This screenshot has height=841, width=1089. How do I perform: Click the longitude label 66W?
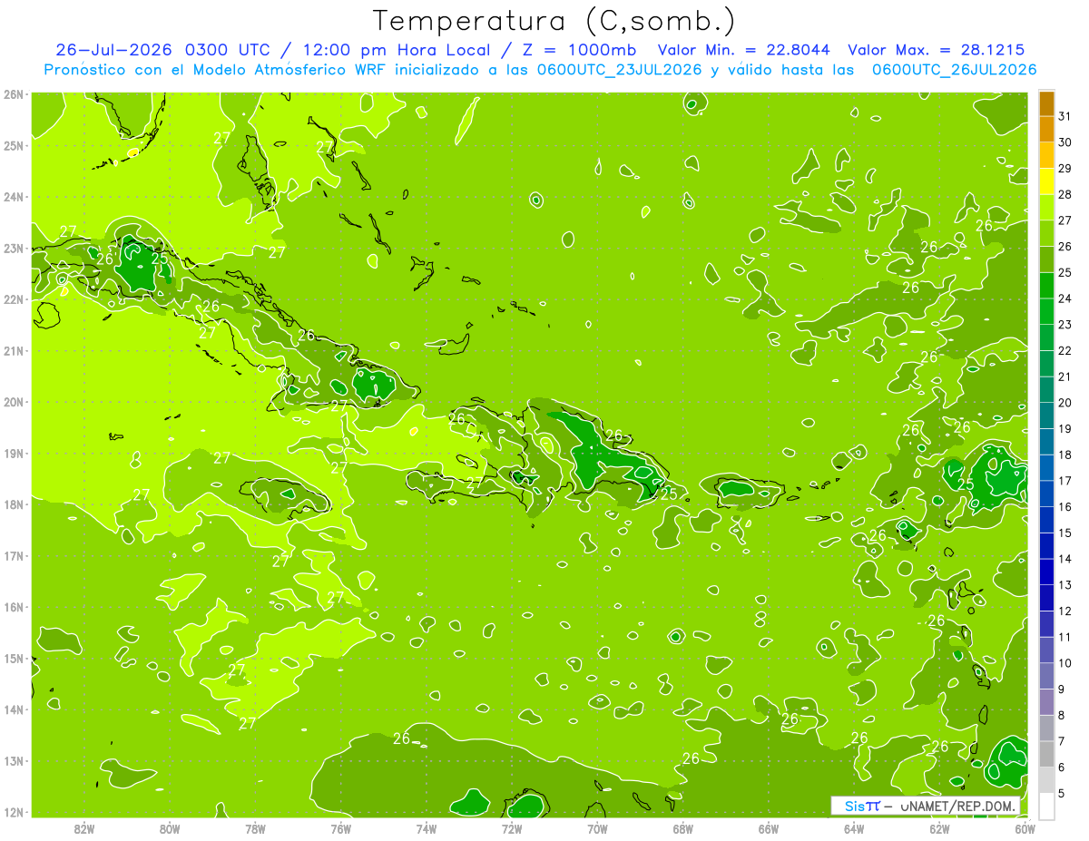(x=769, y=828)
